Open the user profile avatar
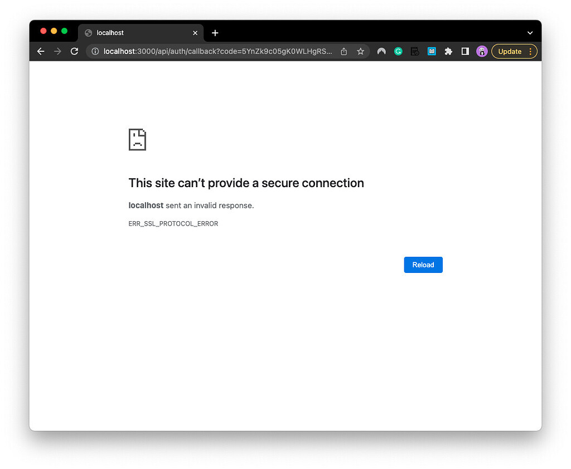571x469 pixels. tap(482, 51)
